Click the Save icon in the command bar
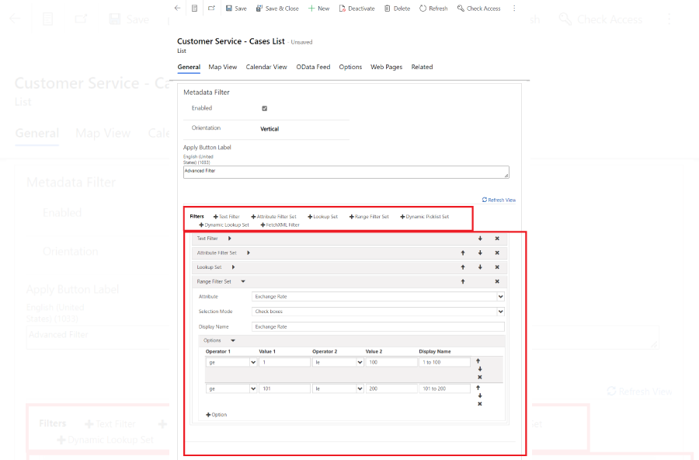Screen dimensions: 699x460 click(x=229, y=9)
